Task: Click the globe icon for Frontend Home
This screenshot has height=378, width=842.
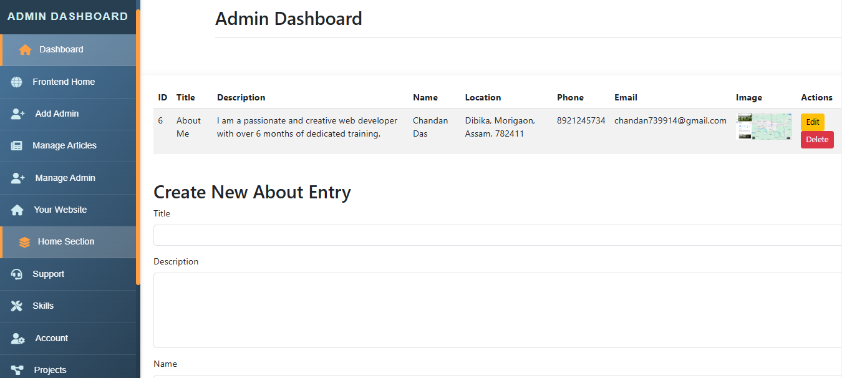Action: coord(17,82)
